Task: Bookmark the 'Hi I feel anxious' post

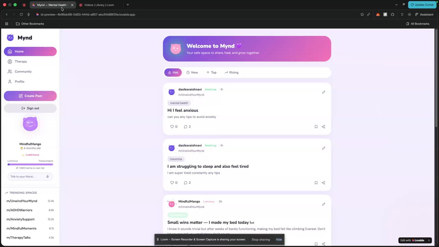Action: pos(316,127)
